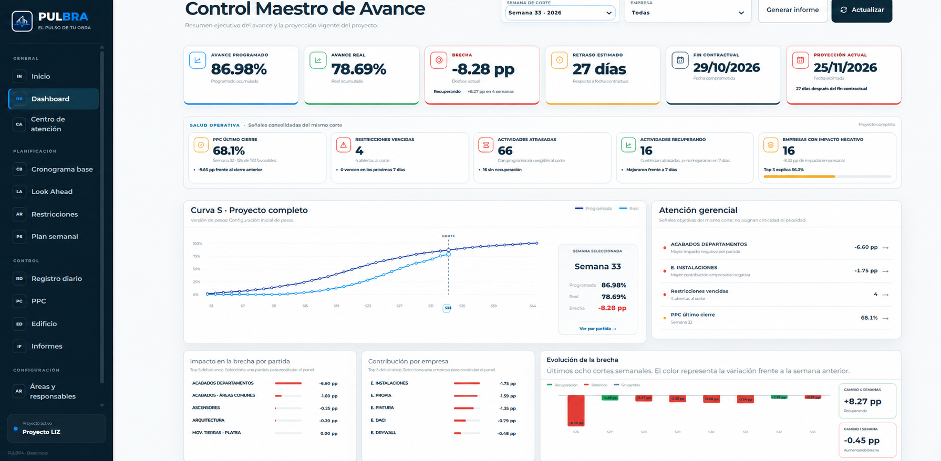Click the Brecha target icon
Screen dimensions: 941x461
coord(439,60)
